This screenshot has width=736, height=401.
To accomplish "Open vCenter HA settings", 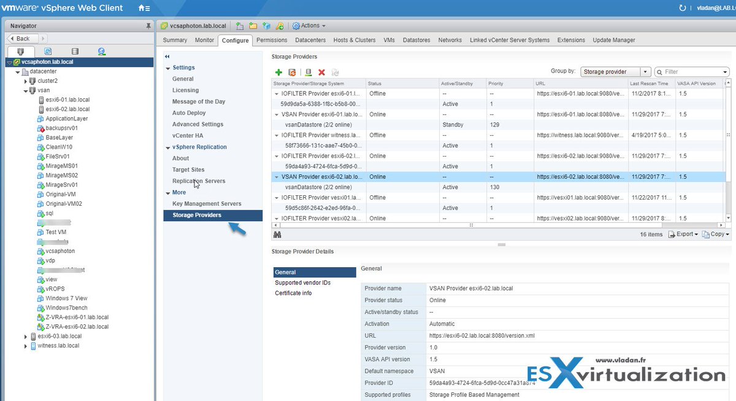I will pyautogui.click(x=187, y=136).
